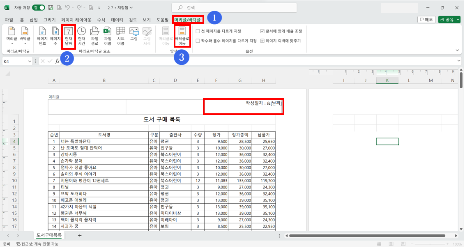Go to next sheet arrow
Viewport: 465px width, 248px height.
point(18,236)
